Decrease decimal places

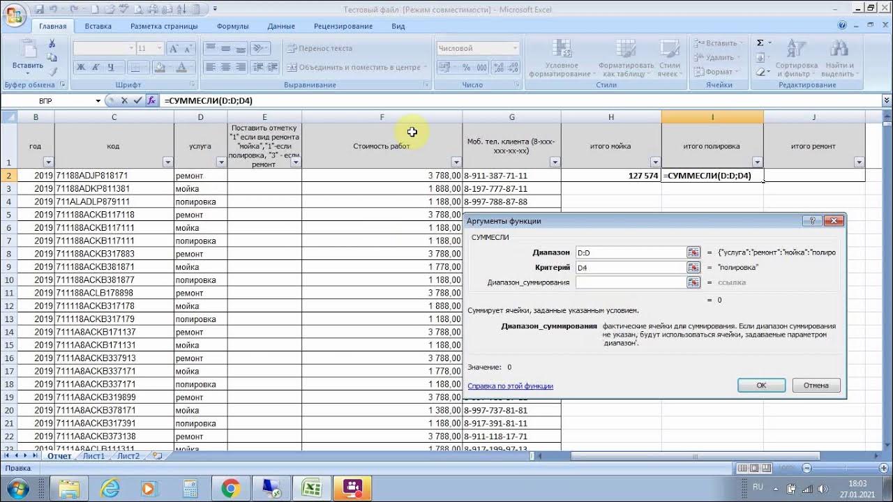[x=514, y=68]
